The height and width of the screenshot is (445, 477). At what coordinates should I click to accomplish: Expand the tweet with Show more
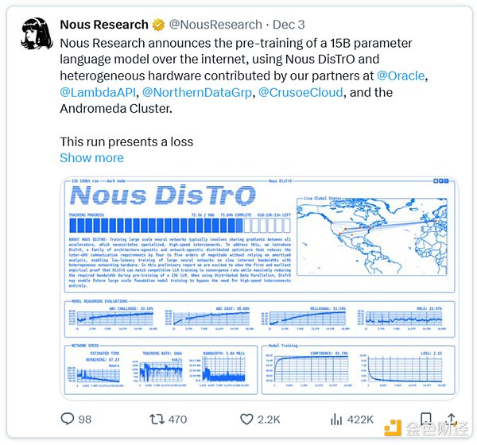[91, 157]
